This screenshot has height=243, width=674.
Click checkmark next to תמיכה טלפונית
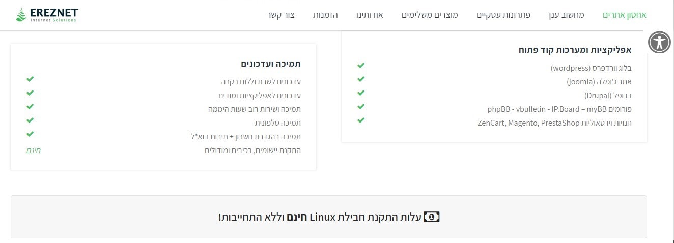point(30,120)
